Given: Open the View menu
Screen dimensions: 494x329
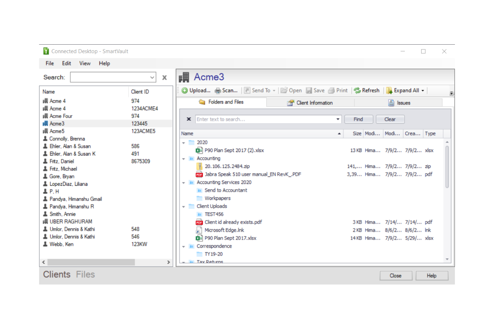Looking at the screenshot, I should tap(85, 63).
